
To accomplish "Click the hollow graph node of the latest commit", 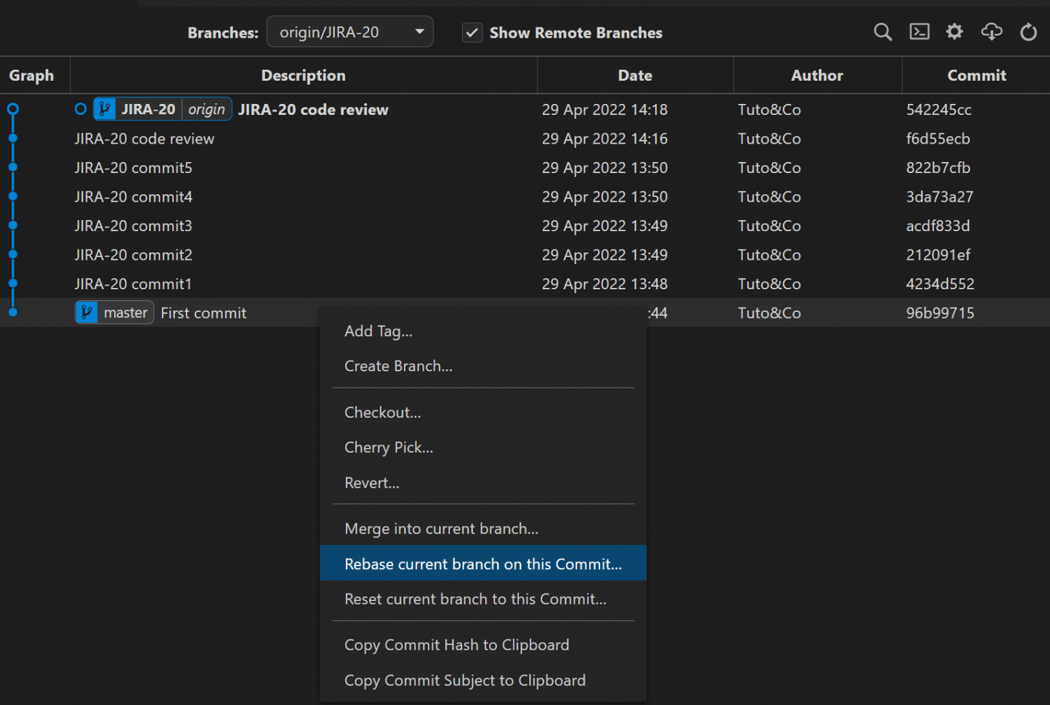I will point(80,109).
